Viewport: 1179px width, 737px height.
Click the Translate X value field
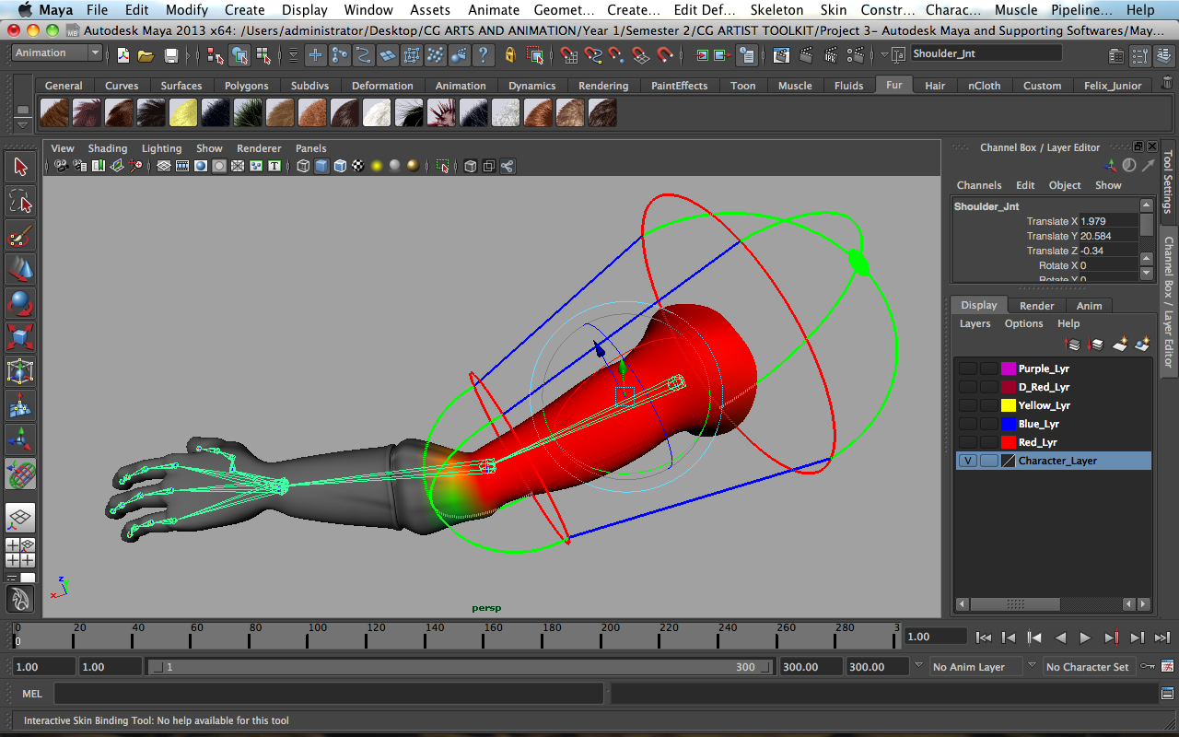(1108, 221)
